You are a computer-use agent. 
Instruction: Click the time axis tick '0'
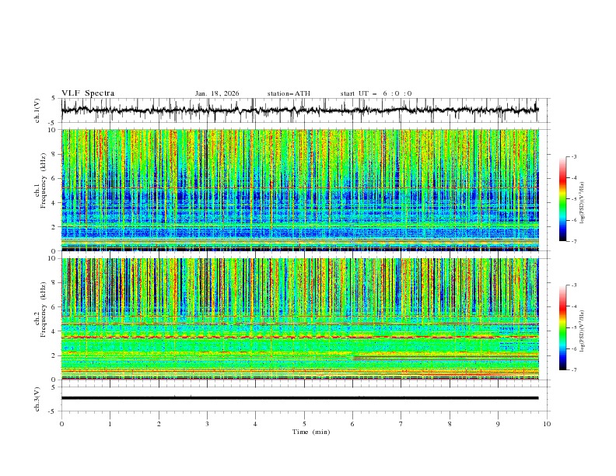(x=61, y=424)
